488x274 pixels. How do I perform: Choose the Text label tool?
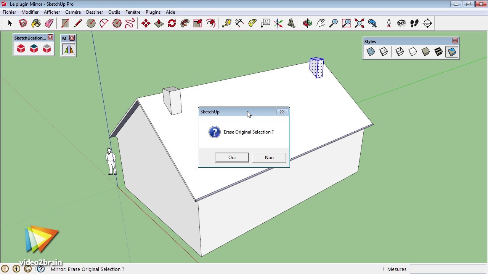265,23
